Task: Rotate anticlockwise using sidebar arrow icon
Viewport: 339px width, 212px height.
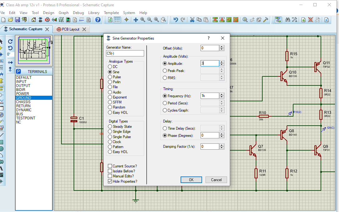Action: [10, 48]
